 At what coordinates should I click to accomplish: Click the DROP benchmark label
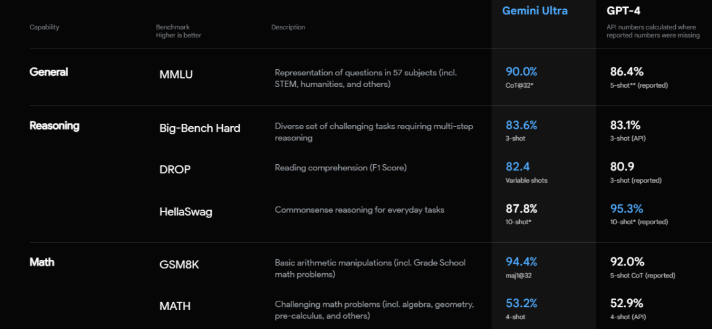coord(175,170)
